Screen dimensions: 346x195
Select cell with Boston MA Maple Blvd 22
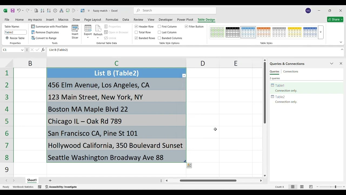[116, 109]
